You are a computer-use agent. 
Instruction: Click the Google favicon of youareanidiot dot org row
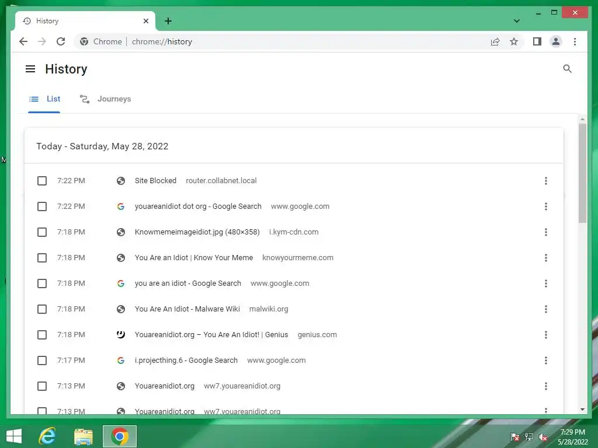(121, 206)
